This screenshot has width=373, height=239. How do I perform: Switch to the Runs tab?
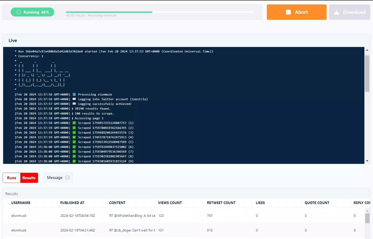(x=11, y=178)
